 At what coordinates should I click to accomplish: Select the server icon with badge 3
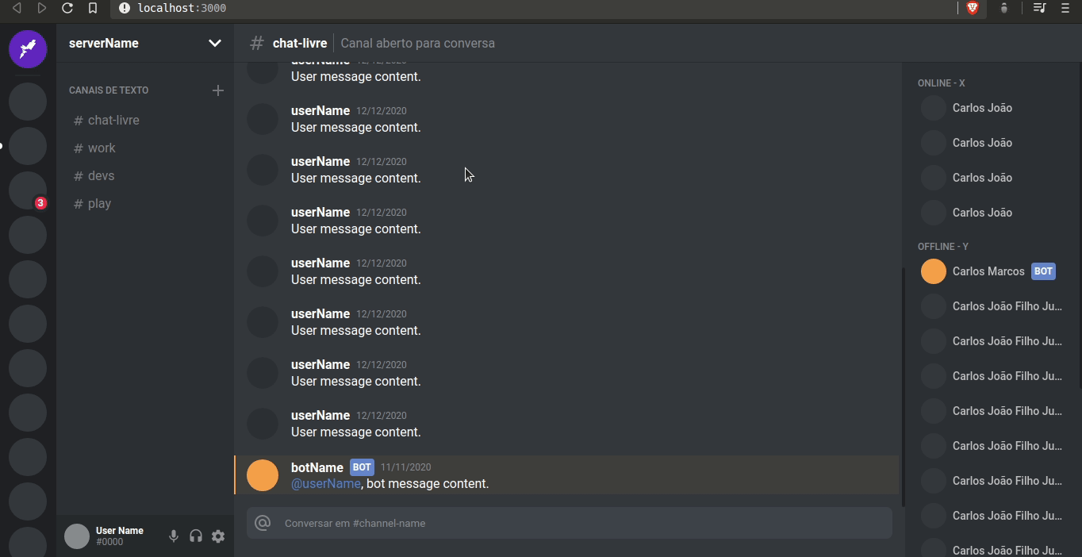(x=28, y=191)
